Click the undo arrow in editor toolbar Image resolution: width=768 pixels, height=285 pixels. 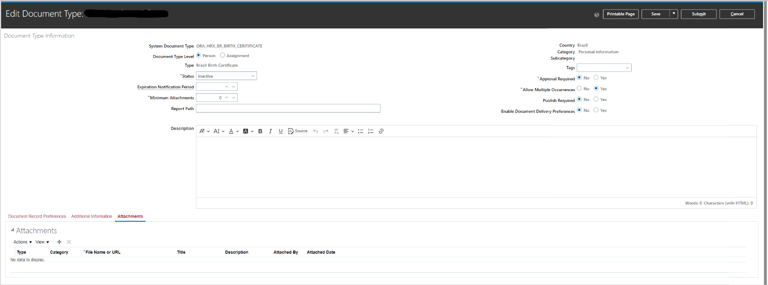click(316, 131)
